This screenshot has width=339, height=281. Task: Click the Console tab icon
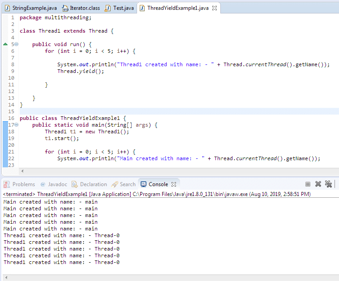tap(143, 184)
